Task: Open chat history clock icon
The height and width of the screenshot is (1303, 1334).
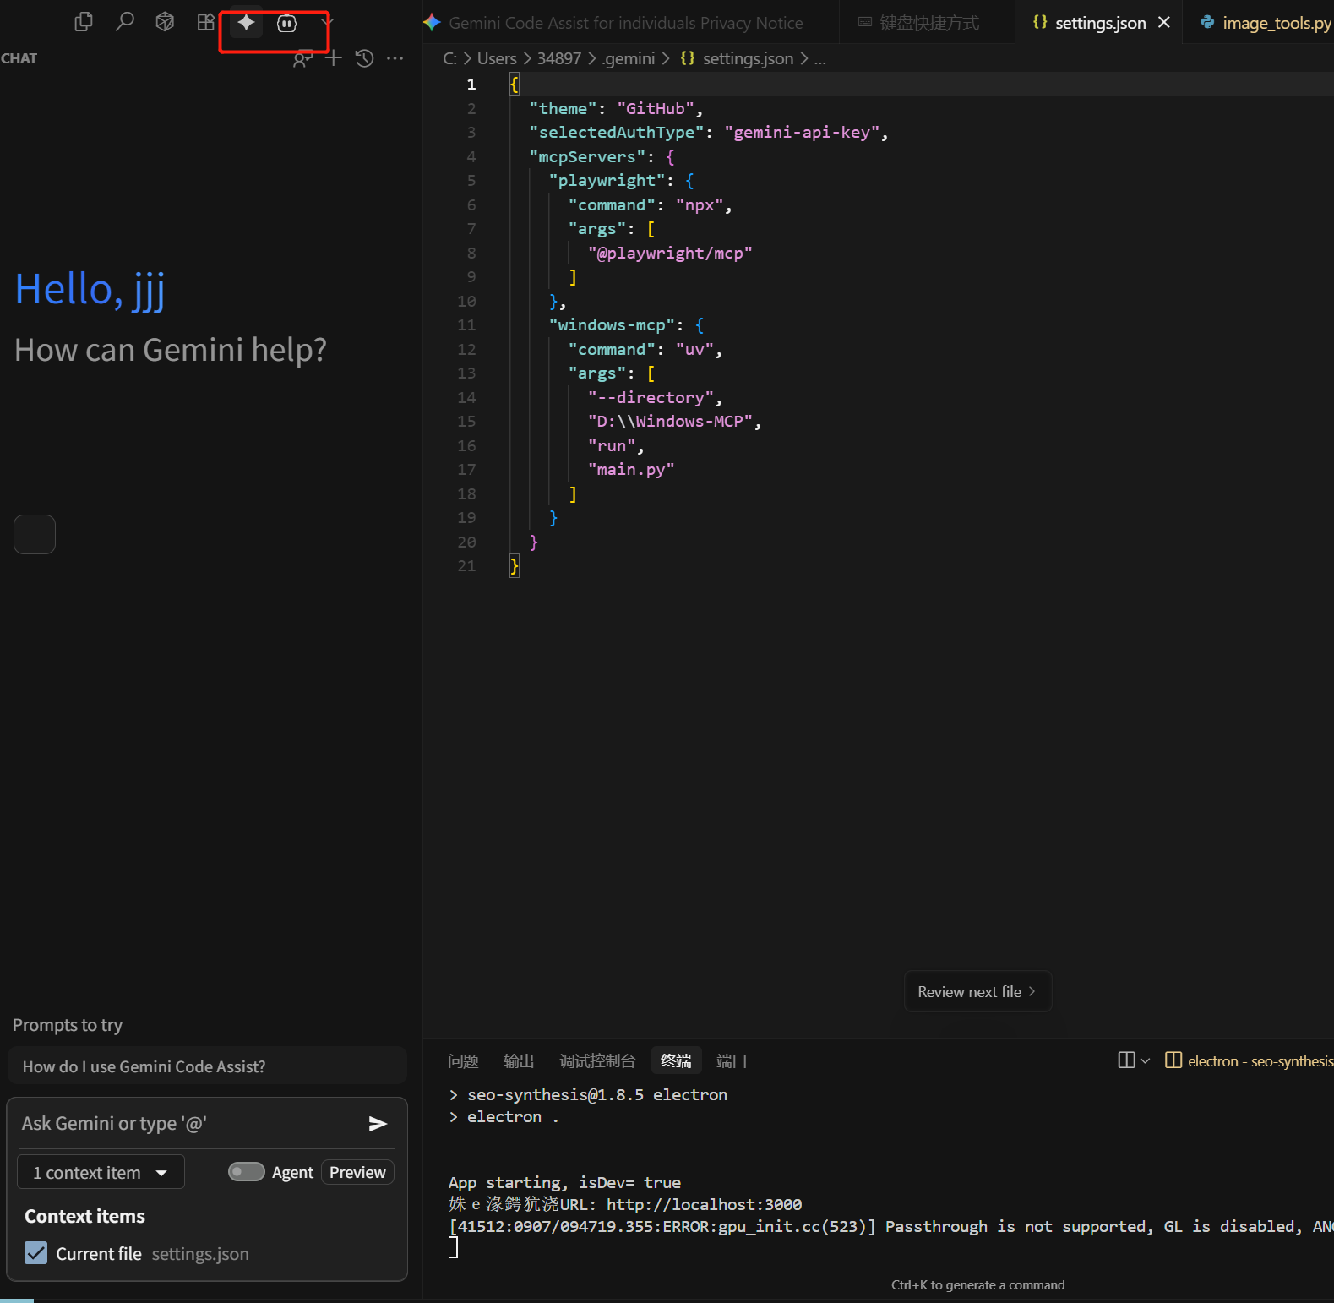Action: (x=364, y=58)
